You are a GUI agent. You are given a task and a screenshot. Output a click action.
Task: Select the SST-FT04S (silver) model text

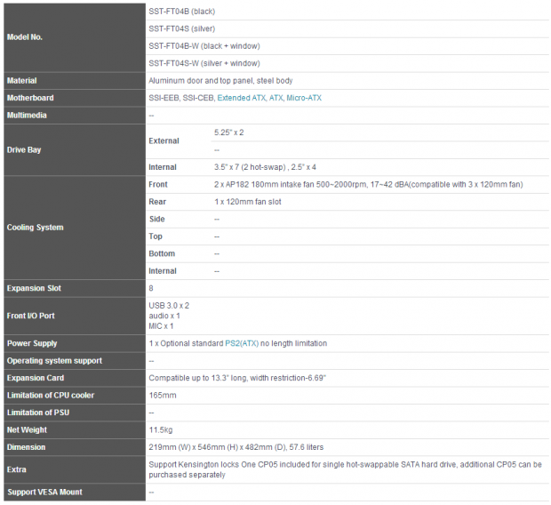pos(182,28)
